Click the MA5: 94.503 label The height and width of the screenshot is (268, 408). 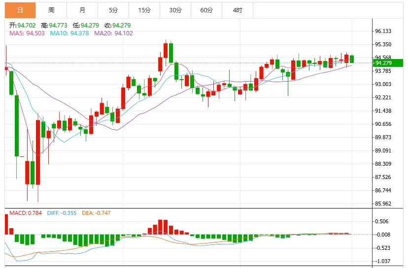pos(27,33)
